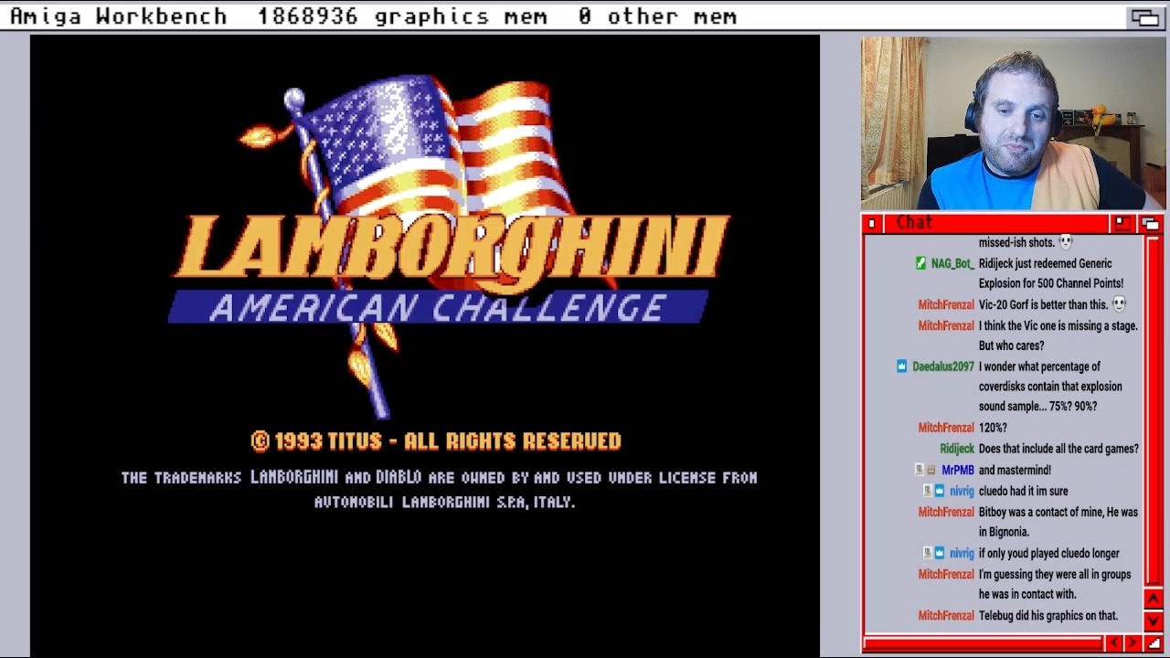Click the 'sound sample... 75%? 90%?' chat line
1170x658 pixels.
[1037, 407]
